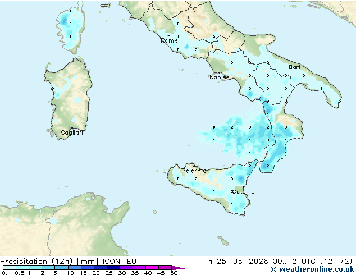Viewport: 356px width, 275px height.
Task: Click the '00..12 UTC' time range text
Action: point(294,262)
